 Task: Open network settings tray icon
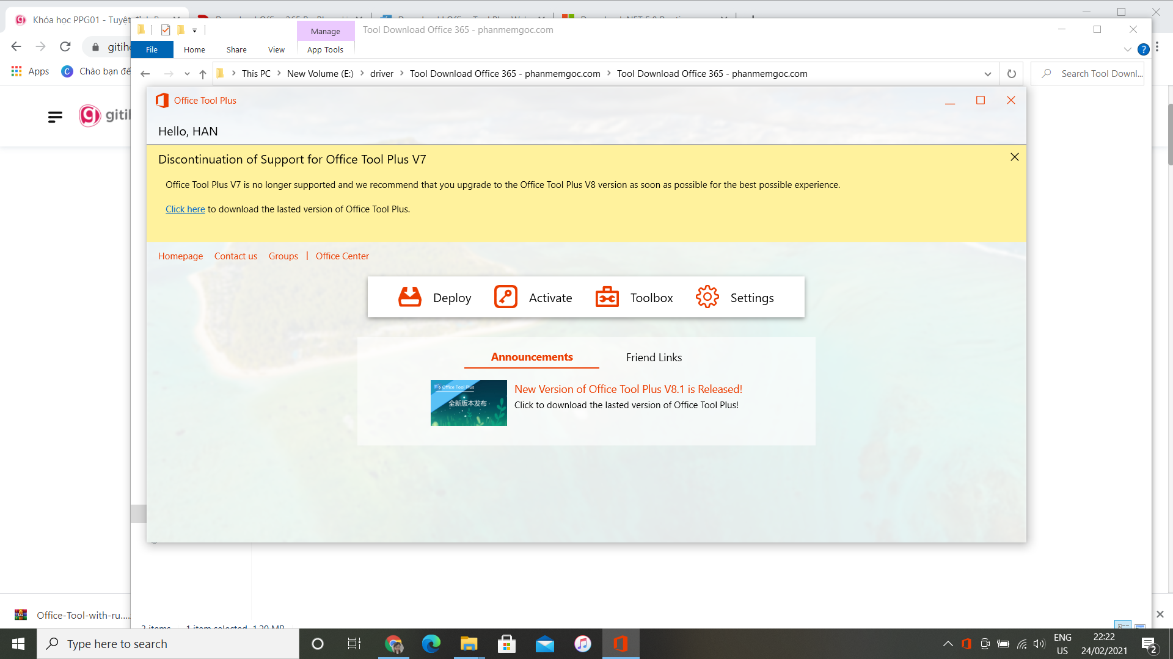click(x=1021, y=644)
